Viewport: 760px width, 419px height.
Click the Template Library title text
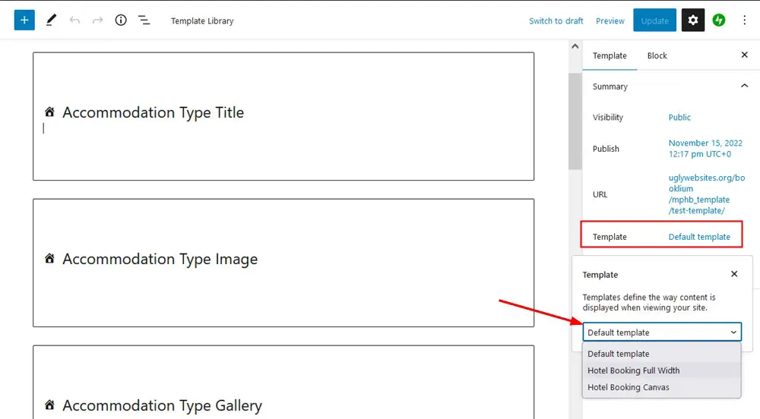tap(202, 20)
